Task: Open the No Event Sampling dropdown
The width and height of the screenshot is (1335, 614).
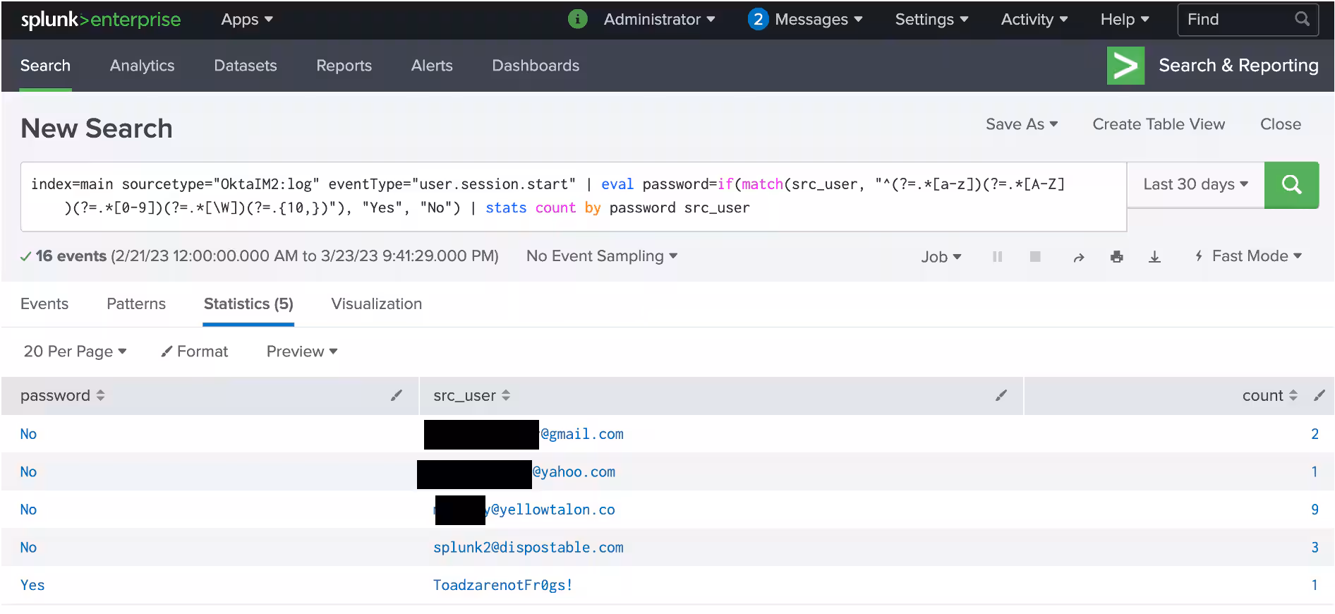Action: (x=601, y=256)
